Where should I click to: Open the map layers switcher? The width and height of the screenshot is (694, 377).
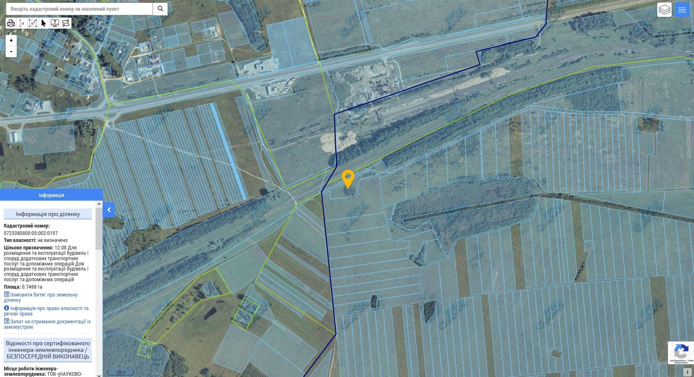pos(664,10)
